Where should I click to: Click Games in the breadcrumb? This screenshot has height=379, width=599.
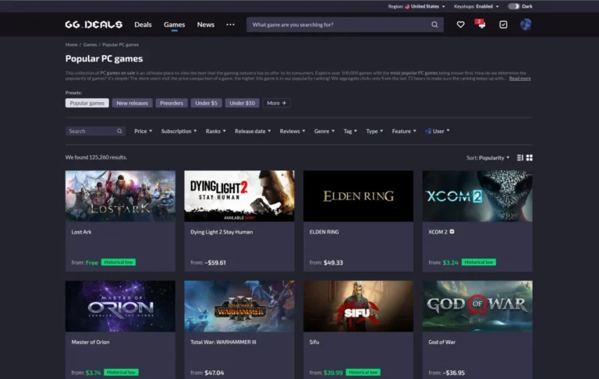90,44
